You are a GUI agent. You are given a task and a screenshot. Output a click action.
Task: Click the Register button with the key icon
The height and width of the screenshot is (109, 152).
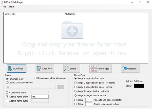pyautogui.click(x=130, y=69)
